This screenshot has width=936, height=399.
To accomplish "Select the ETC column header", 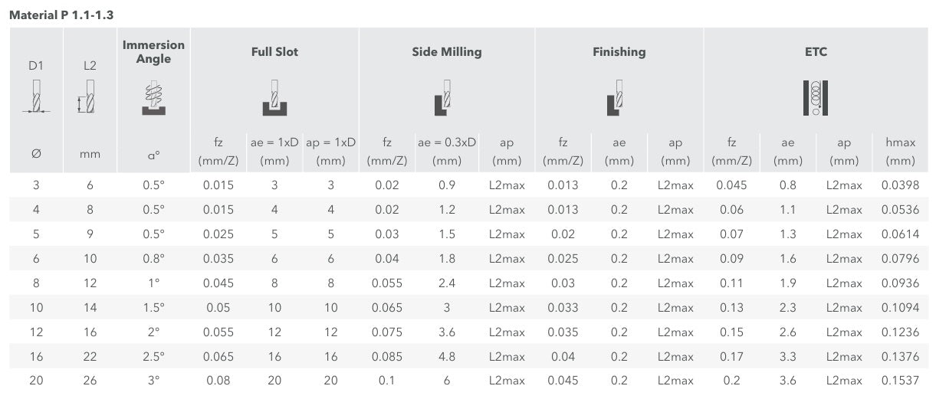I will [x=816, y=52].
